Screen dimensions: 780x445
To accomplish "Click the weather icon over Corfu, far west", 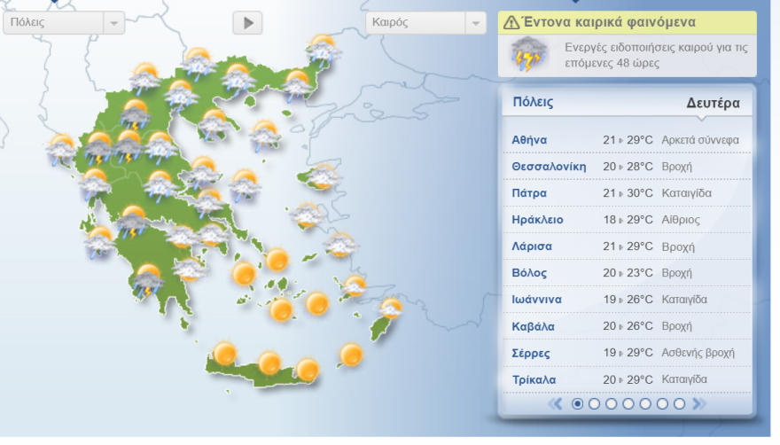I will (x=62, y=148).
